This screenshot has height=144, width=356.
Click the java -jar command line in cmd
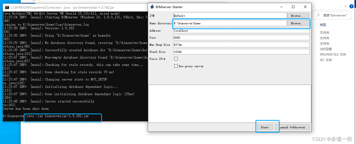pos(58,116)
